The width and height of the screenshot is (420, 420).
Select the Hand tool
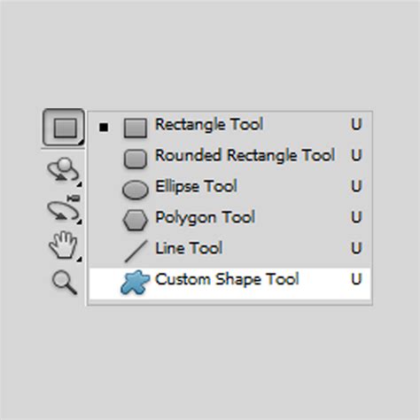point(63,245)
